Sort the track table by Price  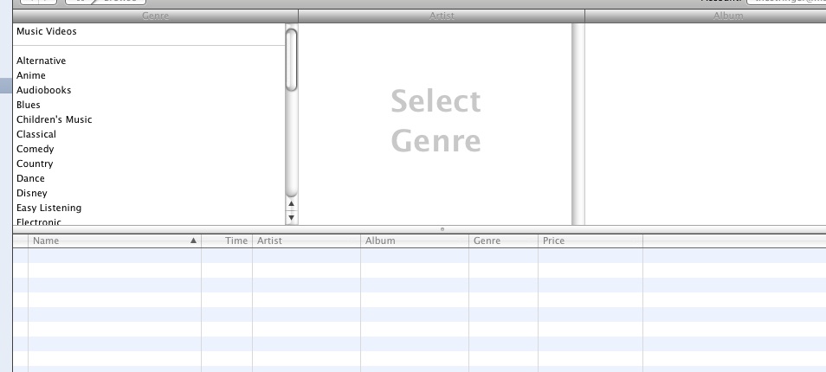[590, 241]
